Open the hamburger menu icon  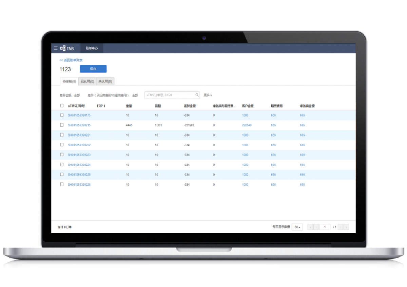click(56, 48)
